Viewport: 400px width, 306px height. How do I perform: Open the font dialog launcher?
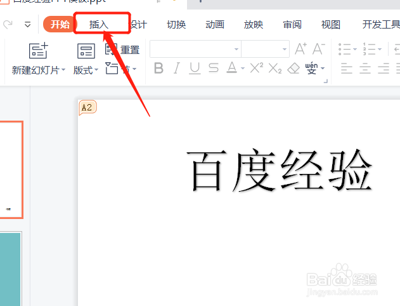click(x=325, y=81)
